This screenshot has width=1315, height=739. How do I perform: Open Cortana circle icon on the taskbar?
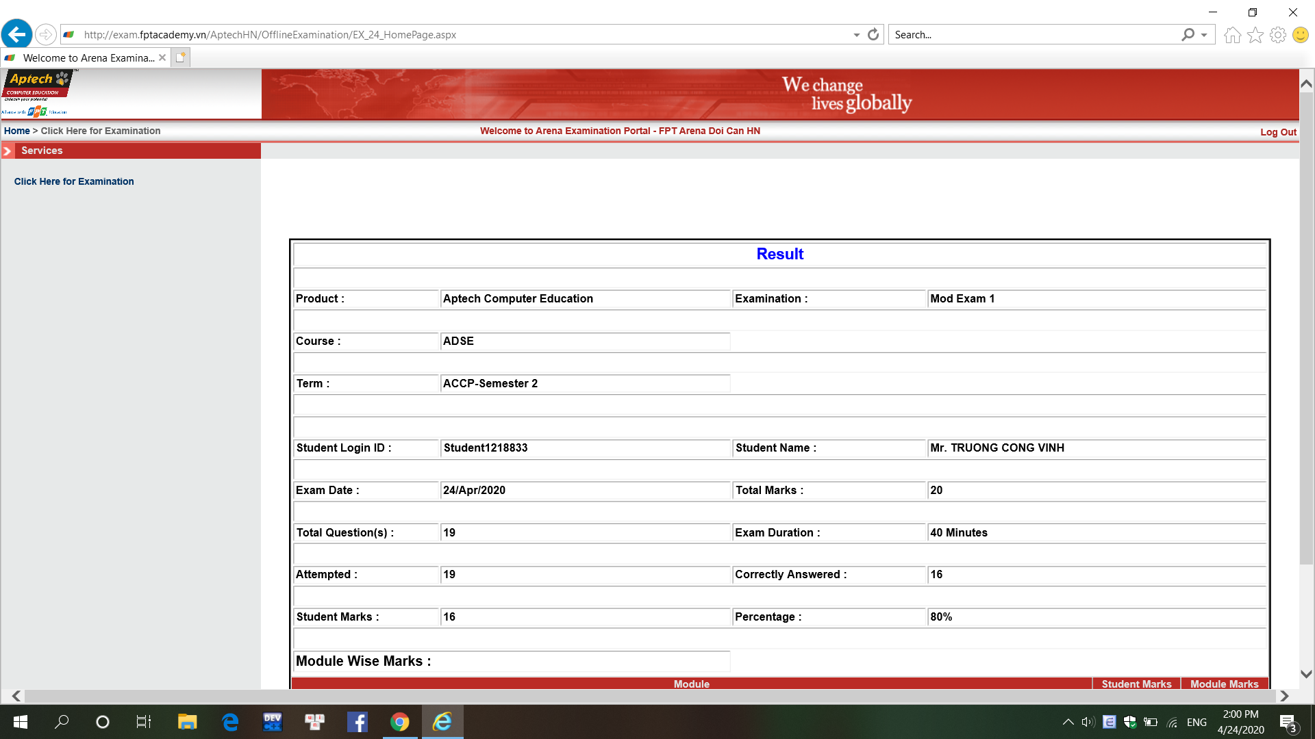[103, 722]
